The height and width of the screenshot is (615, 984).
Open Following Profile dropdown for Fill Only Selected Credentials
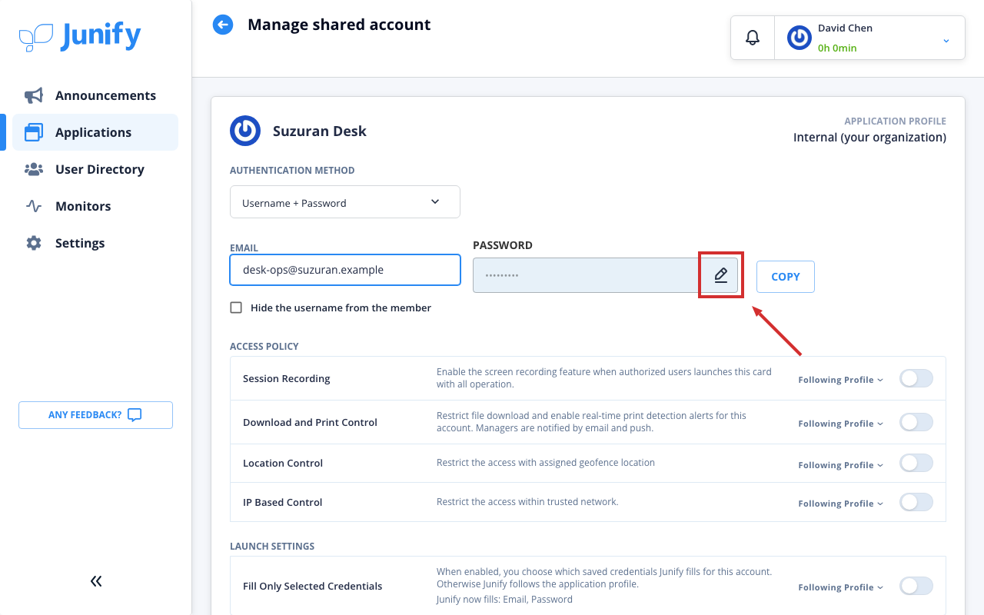841,587
